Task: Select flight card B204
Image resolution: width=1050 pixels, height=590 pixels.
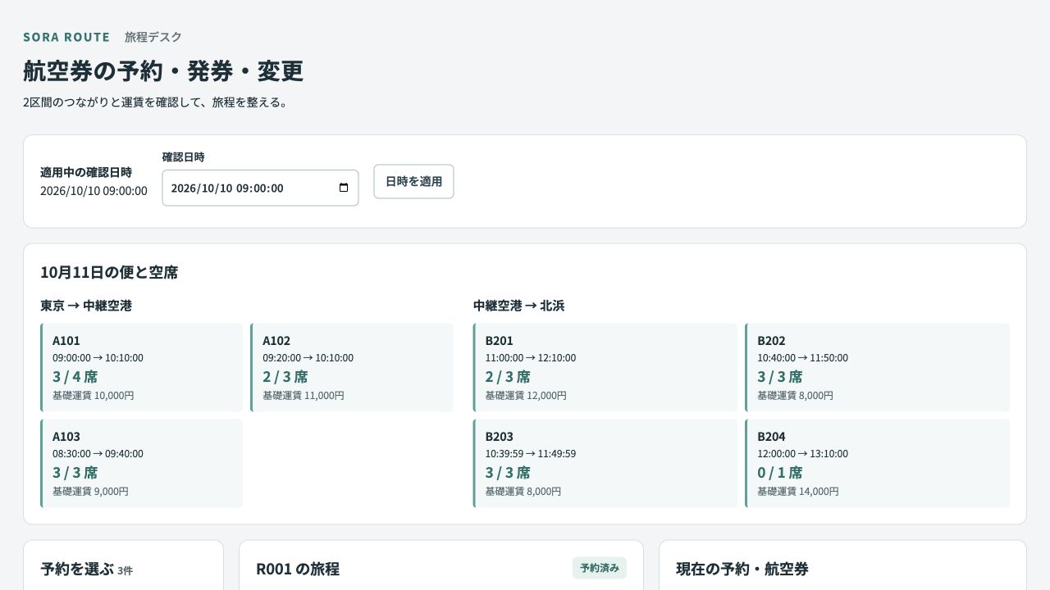Action: point(878,463)
